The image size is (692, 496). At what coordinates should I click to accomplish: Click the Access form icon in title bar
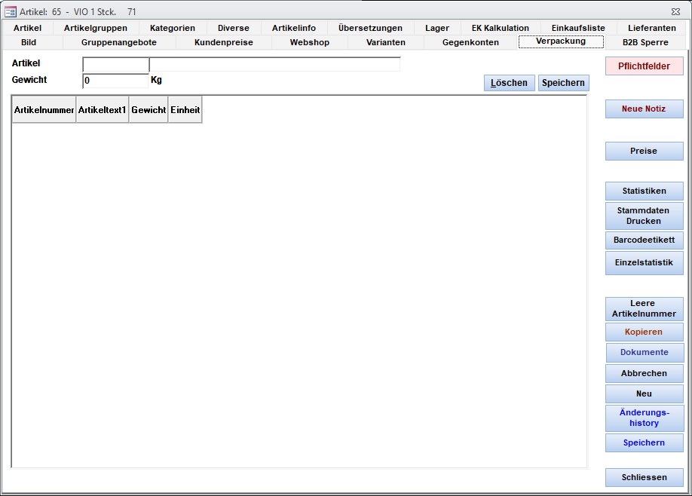point(11,11)
